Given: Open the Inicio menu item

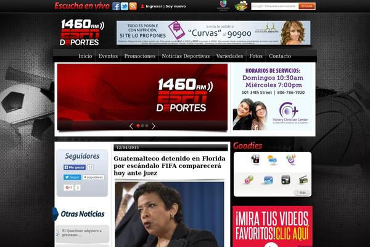Looking at the screenshot, I should coord(85,56).
